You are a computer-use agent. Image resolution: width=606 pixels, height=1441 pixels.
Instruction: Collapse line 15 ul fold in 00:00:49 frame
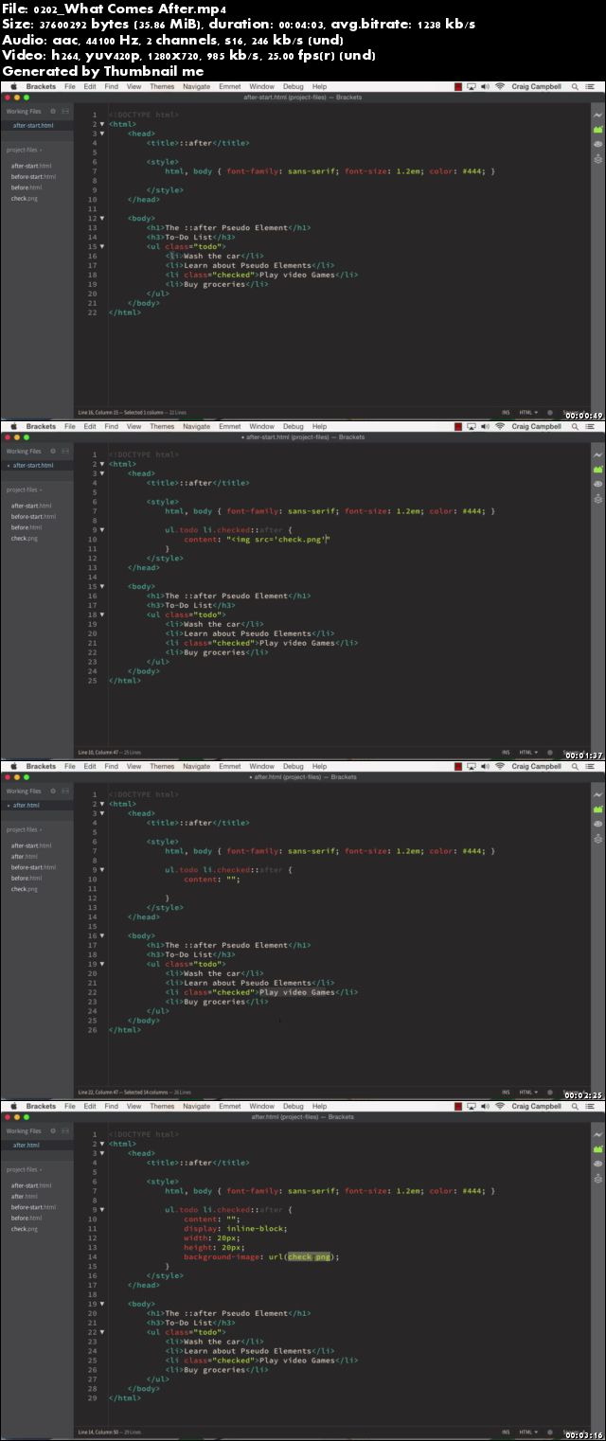pos(102,246)
